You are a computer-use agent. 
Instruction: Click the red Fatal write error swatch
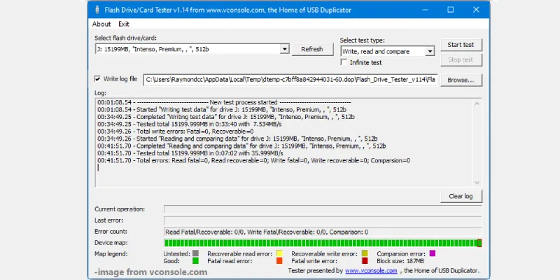click(365, 260)
